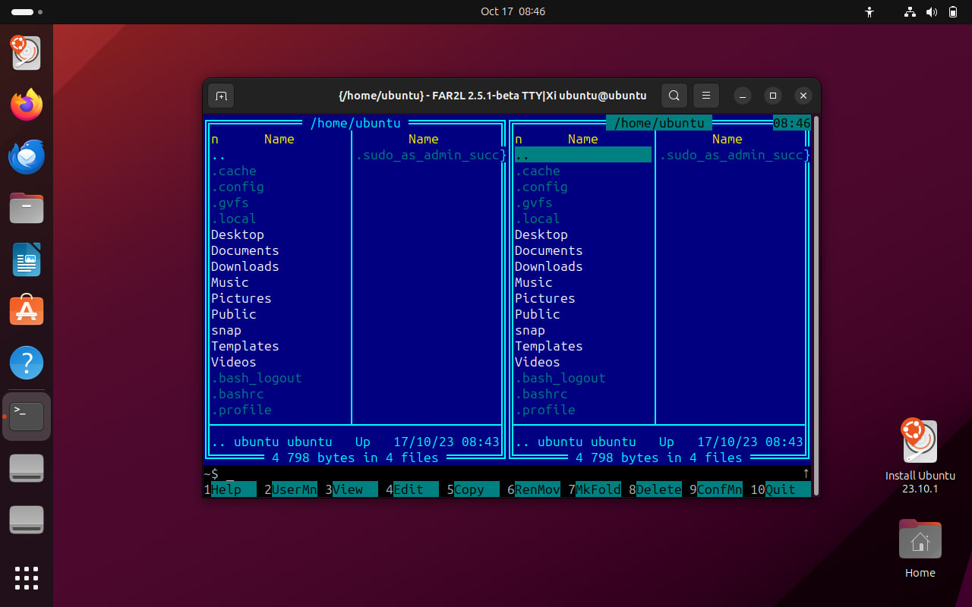Launch Thunderbird mail from the dock
Screen dimensions: 972x607
click(x=27, y=156)
